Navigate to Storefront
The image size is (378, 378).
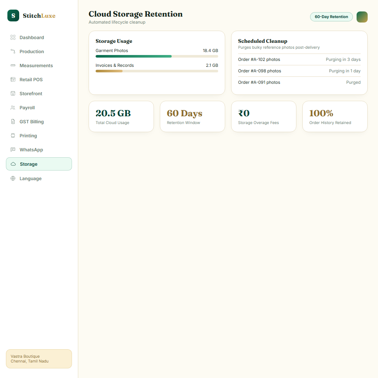[x=39, y=93]
